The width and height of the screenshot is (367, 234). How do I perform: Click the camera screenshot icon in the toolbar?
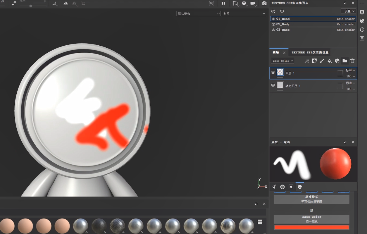pos(264,3)
